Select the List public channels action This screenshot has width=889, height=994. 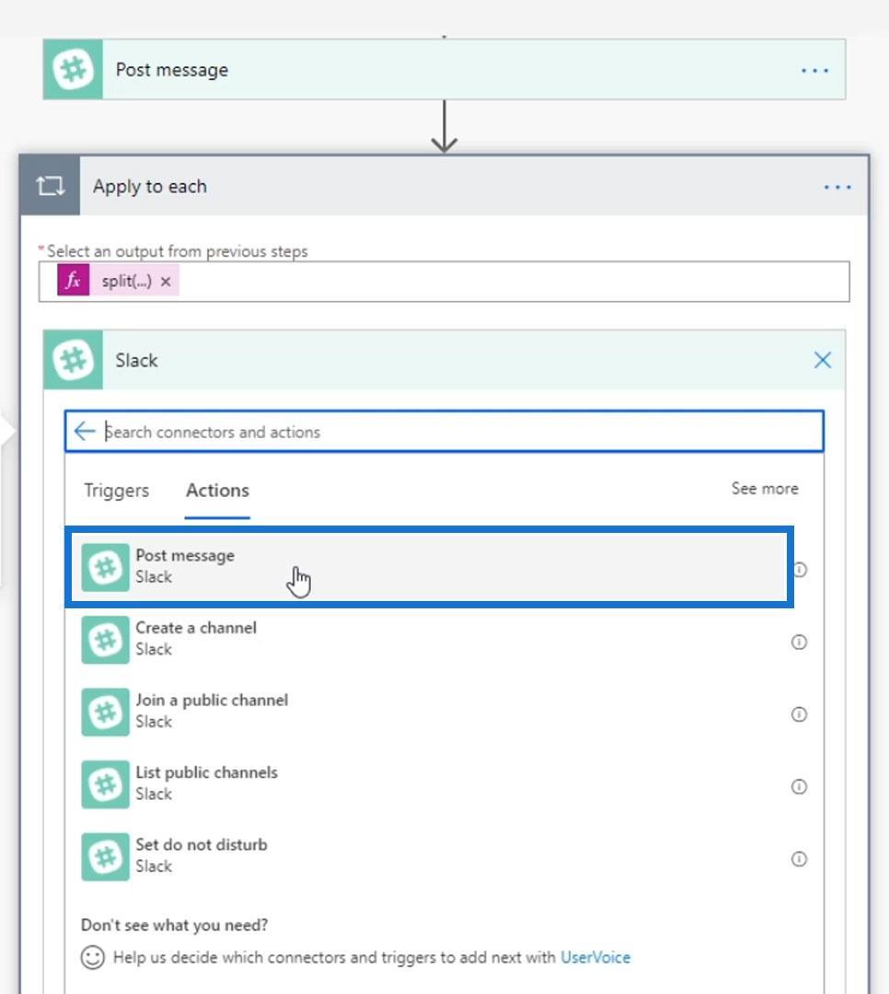429,783
